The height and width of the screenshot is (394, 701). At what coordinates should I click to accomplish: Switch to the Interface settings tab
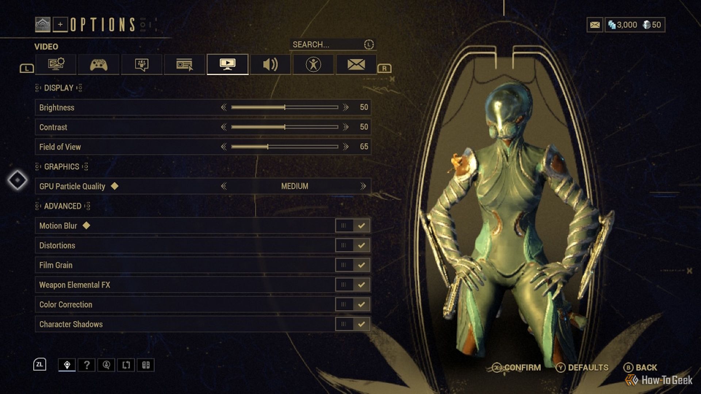coord(185,64)
